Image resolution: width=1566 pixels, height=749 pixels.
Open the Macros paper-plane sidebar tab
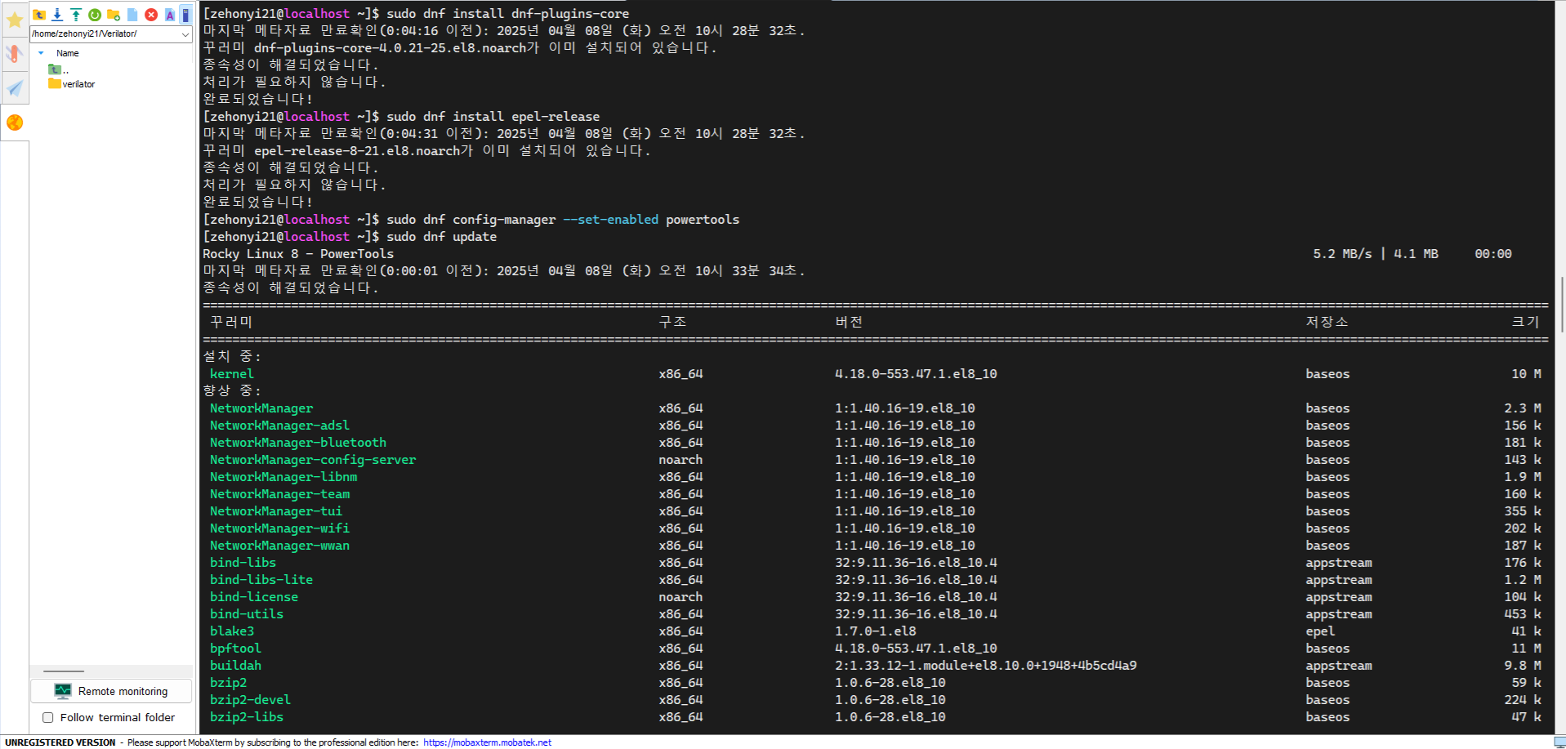click(15, 88)
